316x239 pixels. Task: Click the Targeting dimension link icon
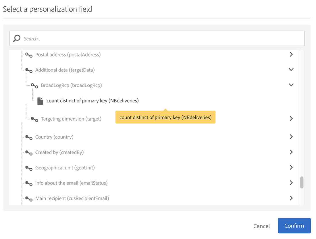point(34,119)
